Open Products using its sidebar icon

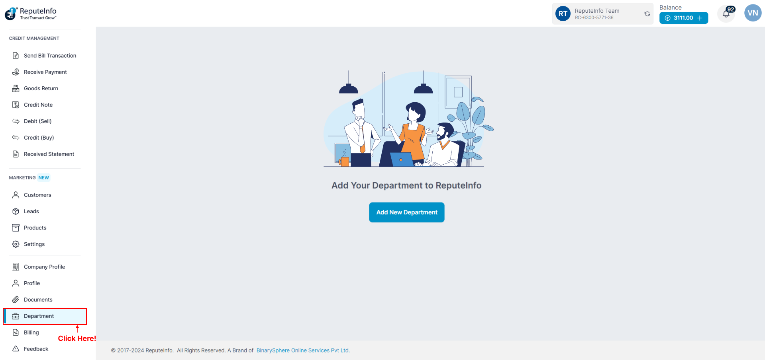point(16,227)
